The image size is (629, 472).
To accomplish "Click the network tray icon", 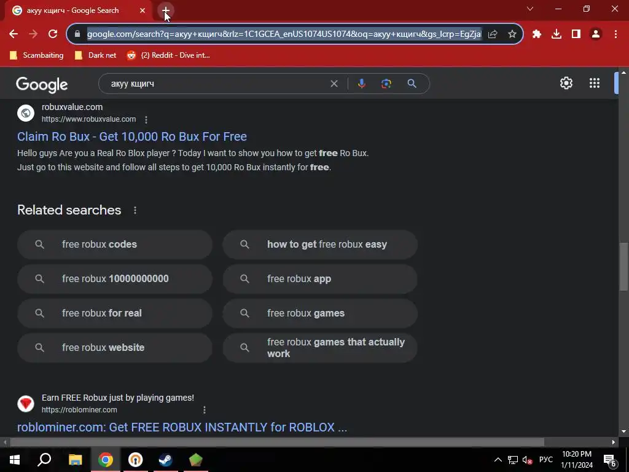I will pos(513,460).
